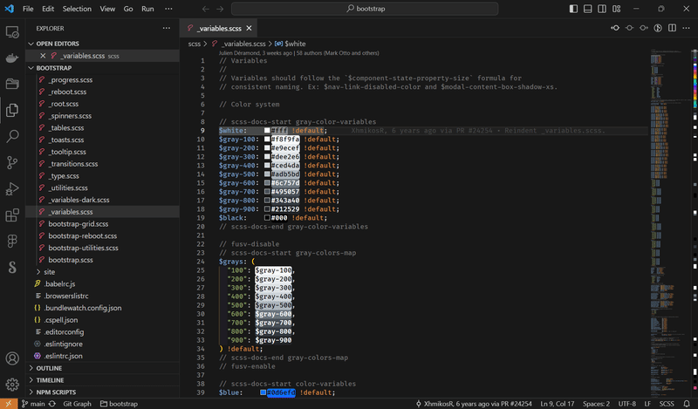Click the VS Code logo in the title bar
This screenshot has width=698, height=409.
(9, 9)
